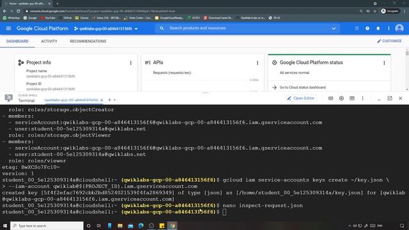Open the Mail app on the taskbar

pyautogui.click(x=130, y=226)
